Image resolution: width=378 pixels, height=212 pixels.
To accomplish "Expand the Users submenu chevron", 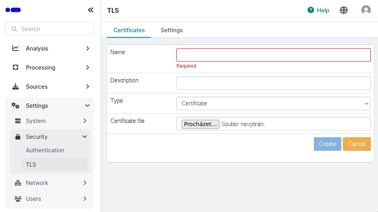I will [85, 199].
